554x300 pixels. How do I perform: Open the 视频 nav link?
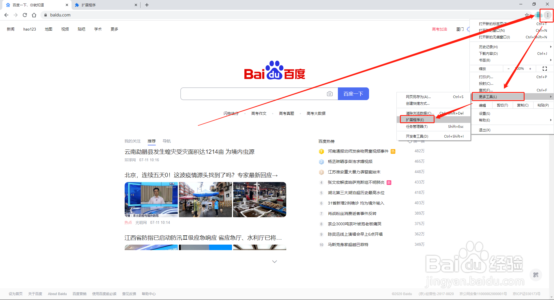(x=65, y=29)
